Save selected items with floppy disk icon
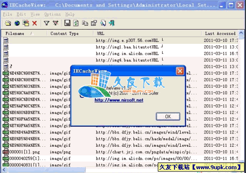 point(67,23)
